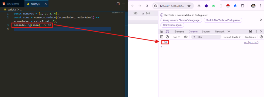
Task: Toggle the console sidebar icon
Action: pos(162,37)
